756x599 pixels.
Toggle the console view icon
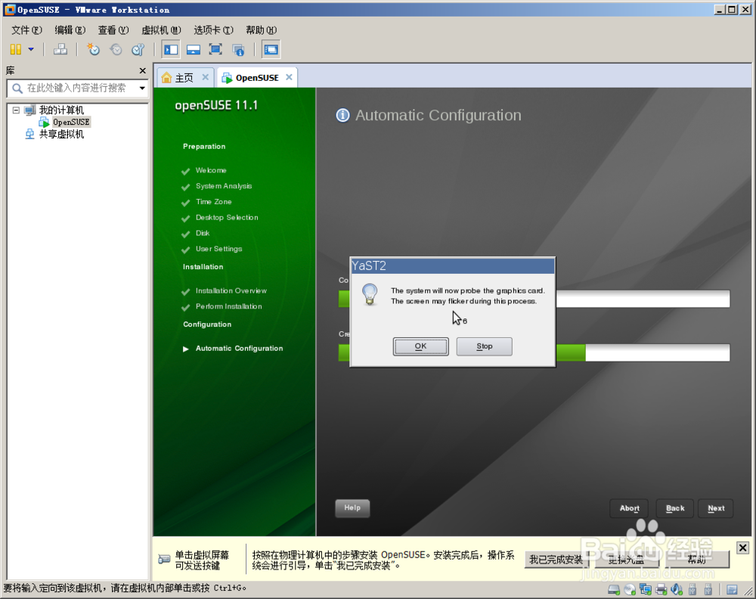click(271, 49)
